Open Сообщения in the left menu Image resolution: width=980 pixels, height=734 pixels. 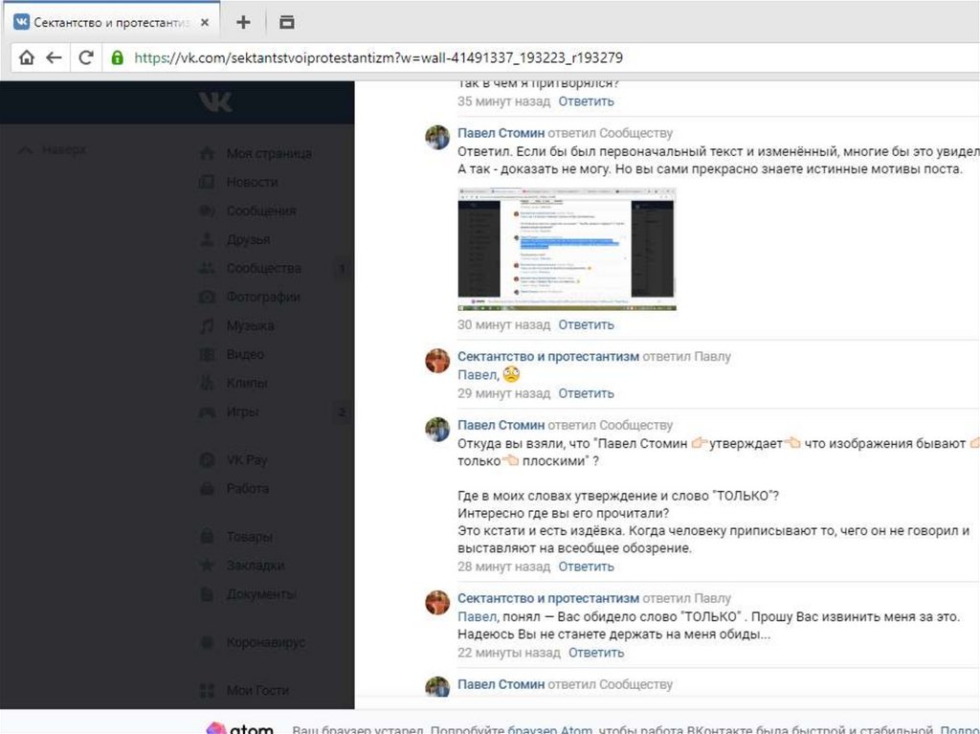(x=260, y=211)
